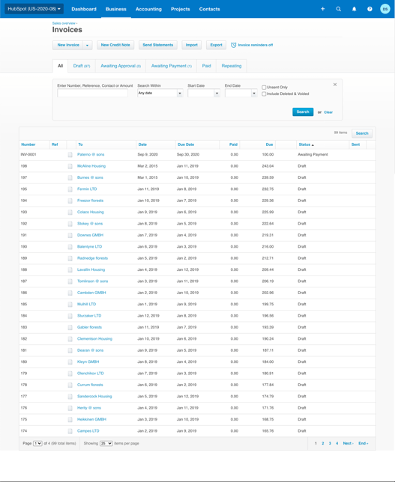Screen dimensions: 395x482
Task: Open the Accounting menu
Action: (148, 9)
